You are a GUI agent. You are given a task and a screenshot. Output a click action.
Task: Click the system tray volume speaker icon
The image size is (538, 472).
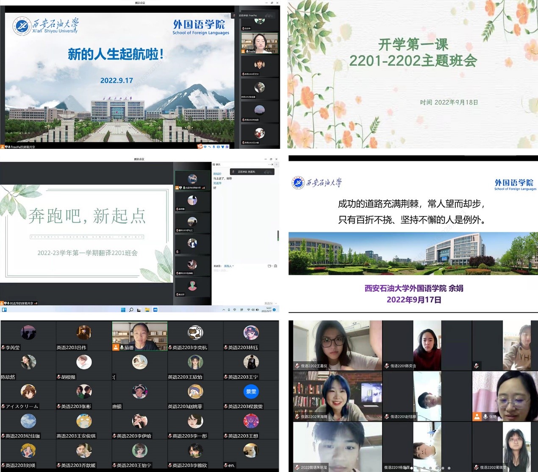click(253, 310)
